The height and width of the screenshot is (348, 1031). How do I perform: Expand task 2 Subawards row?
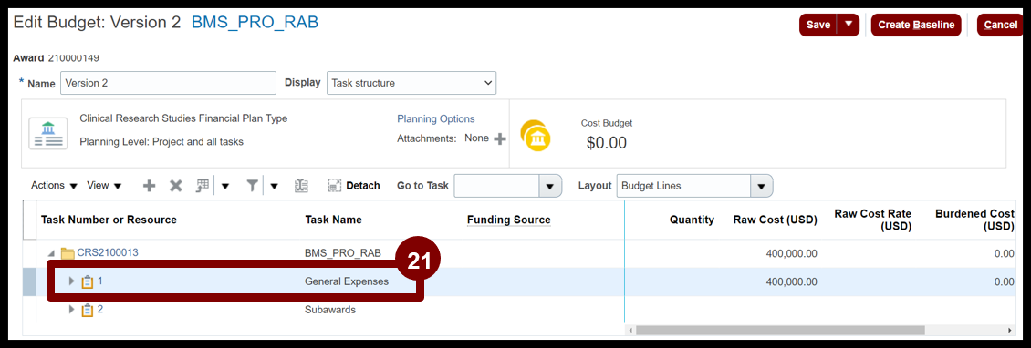pyautogui.click(x=72, y=309)
